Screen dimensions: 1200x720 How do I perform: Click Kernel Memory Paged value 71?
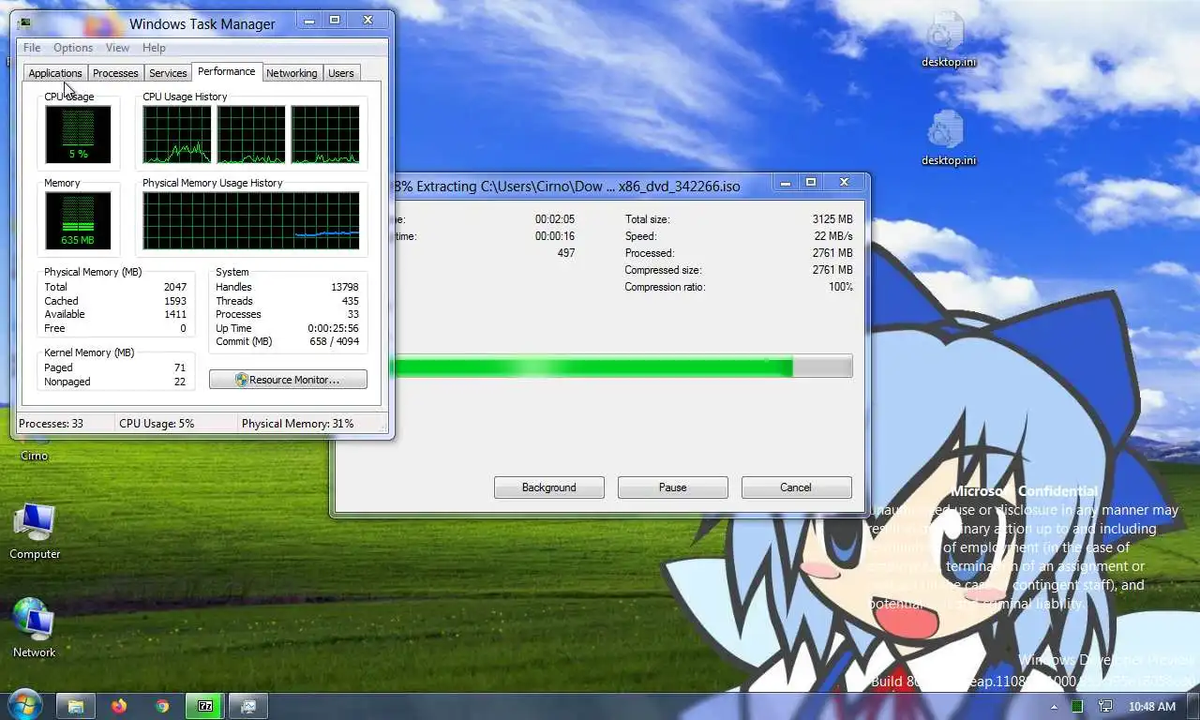(180, 367)
